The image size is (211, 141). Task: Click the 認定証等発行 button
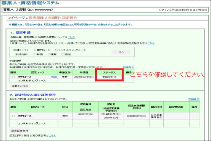pos(19,131)
